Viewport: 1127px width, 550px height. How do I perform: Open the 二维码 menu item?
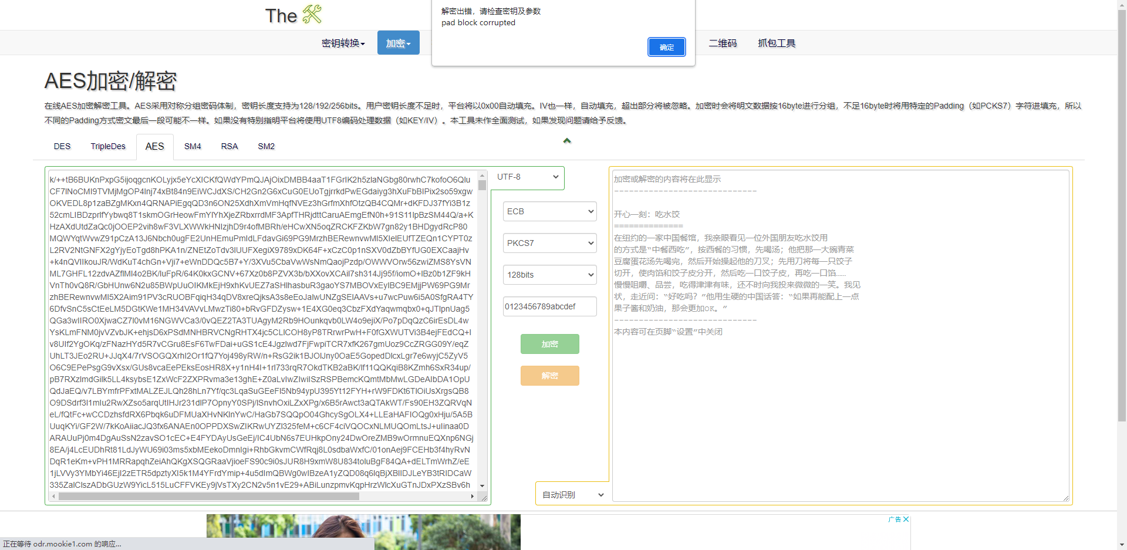[723, 43]
